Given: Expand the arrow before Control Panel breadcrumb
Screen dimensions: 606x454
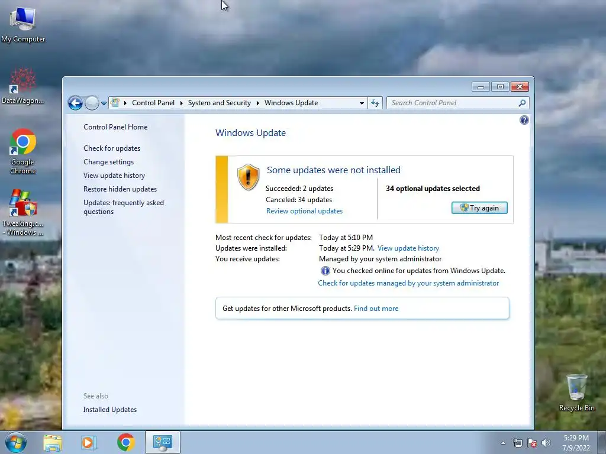Looking at the screenshot, I should point(125,103).
